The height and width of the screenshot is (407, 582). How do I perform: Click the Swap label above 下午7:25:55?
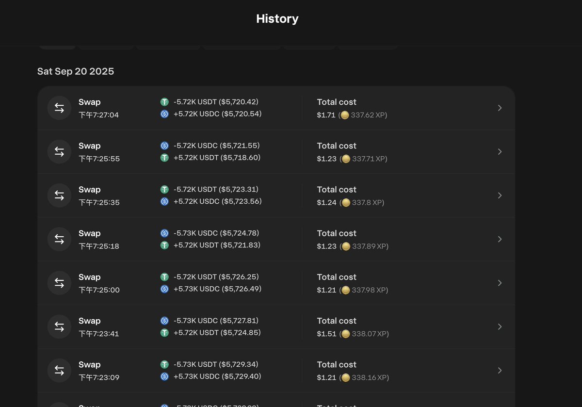coord(90,146)
